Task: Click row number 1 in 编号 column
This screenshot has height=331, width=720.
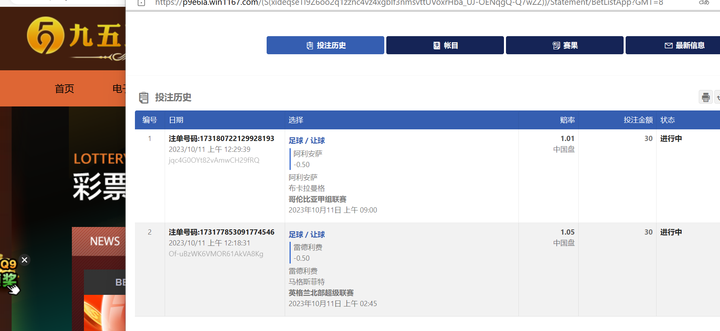Action: 150,139
